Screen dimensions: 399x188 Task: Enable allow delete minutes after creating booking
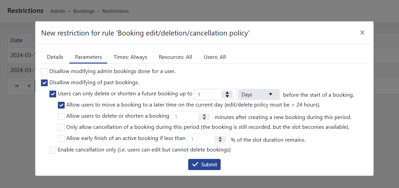(61, 116)
